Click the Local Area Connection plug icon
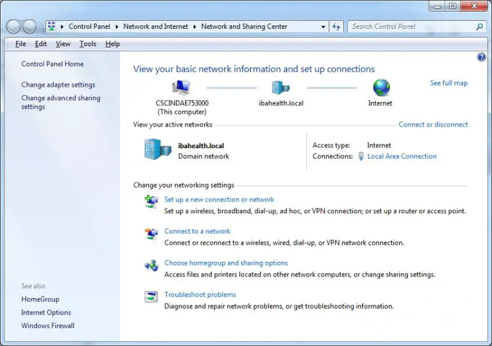The image size is (492, 346). pyautogui.click(x=361, y=156)
